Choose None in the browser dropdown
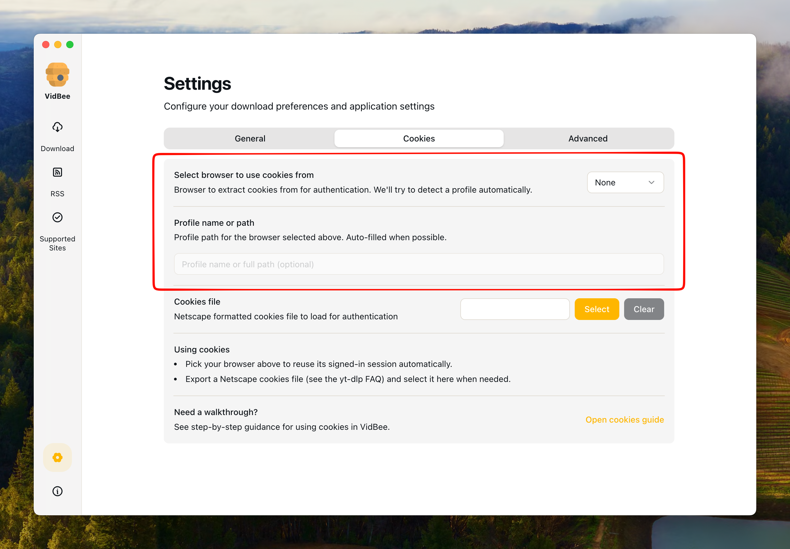790x549 pixels. click(605, 182)
